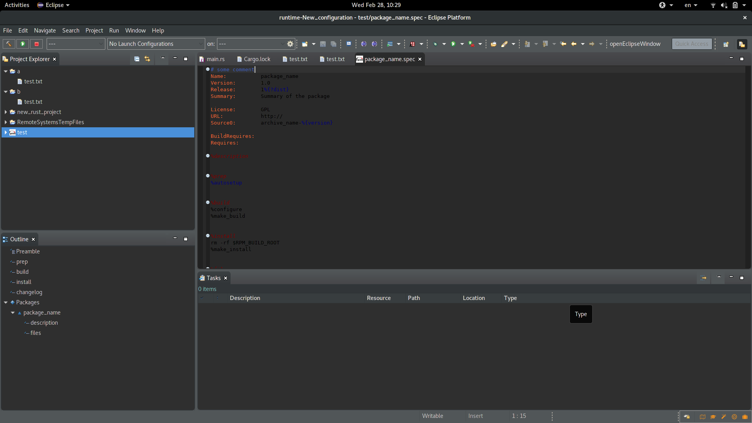Select Preamble in the Outline view
752x423 pixels.
(28, 251)
